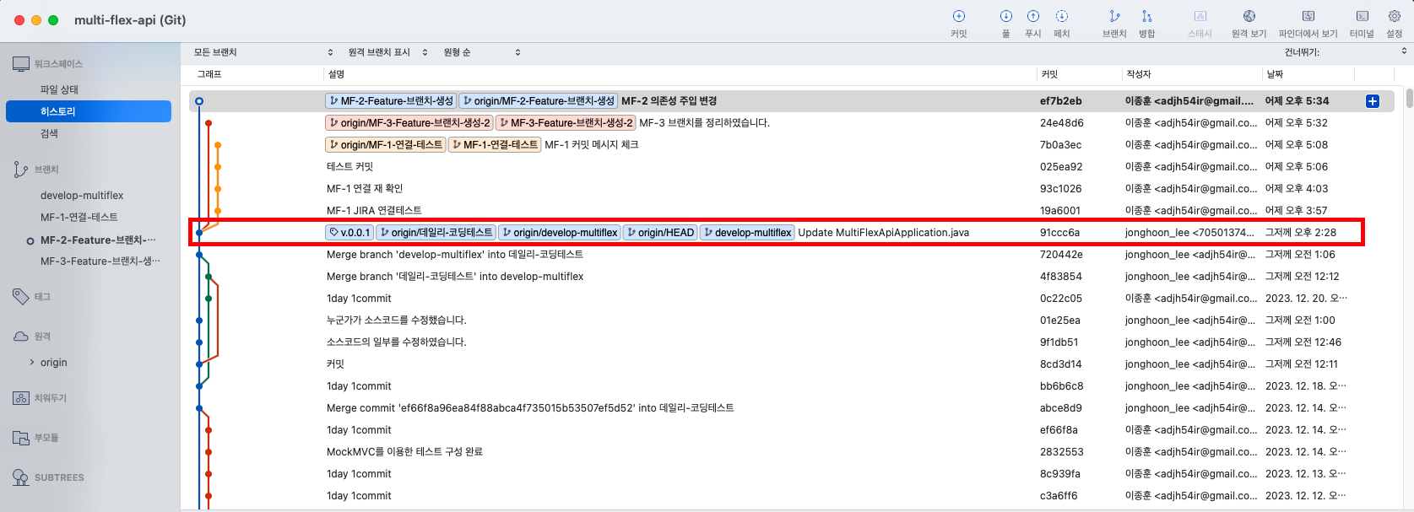Select 'Update MultiFlexApiApplication.java' commit
Screen dimensions: 1414x512
(x=792, y=233)
